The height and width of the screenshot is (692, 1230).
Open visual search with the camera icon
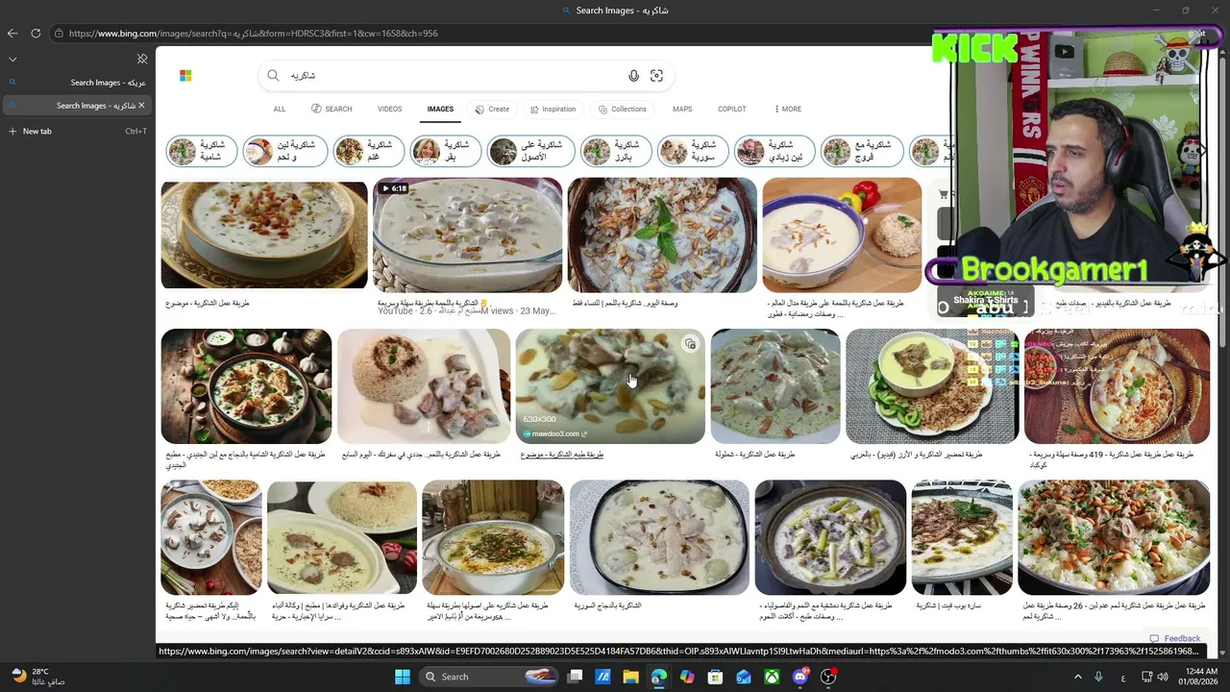656,75
